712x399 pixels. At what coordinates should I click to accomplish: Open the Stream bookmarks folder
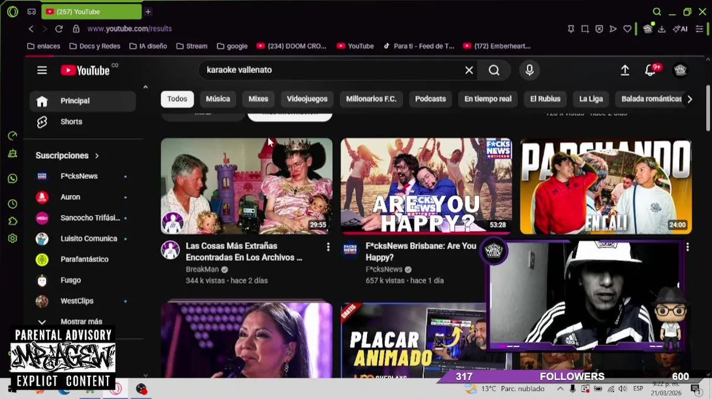(192, 46)
